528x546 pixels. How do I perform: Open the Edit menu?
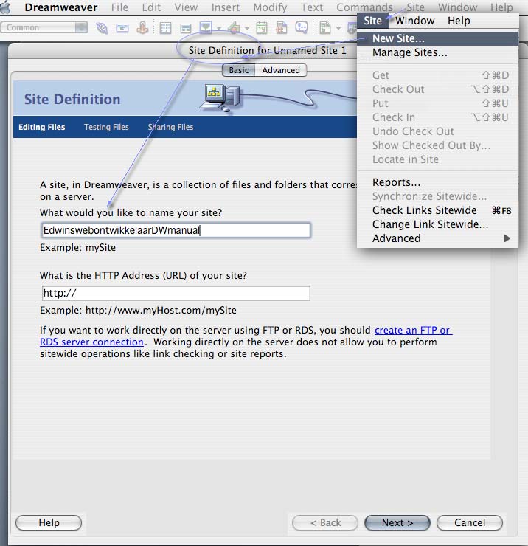pos(151,7)
